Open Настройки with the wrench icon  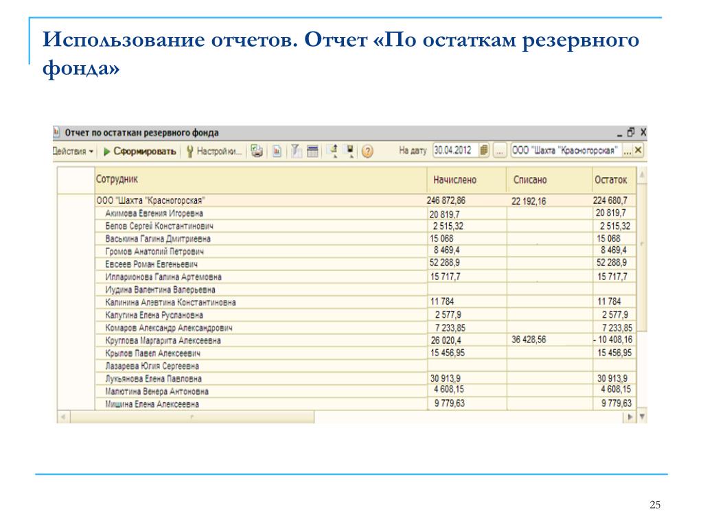click(214, 152)
